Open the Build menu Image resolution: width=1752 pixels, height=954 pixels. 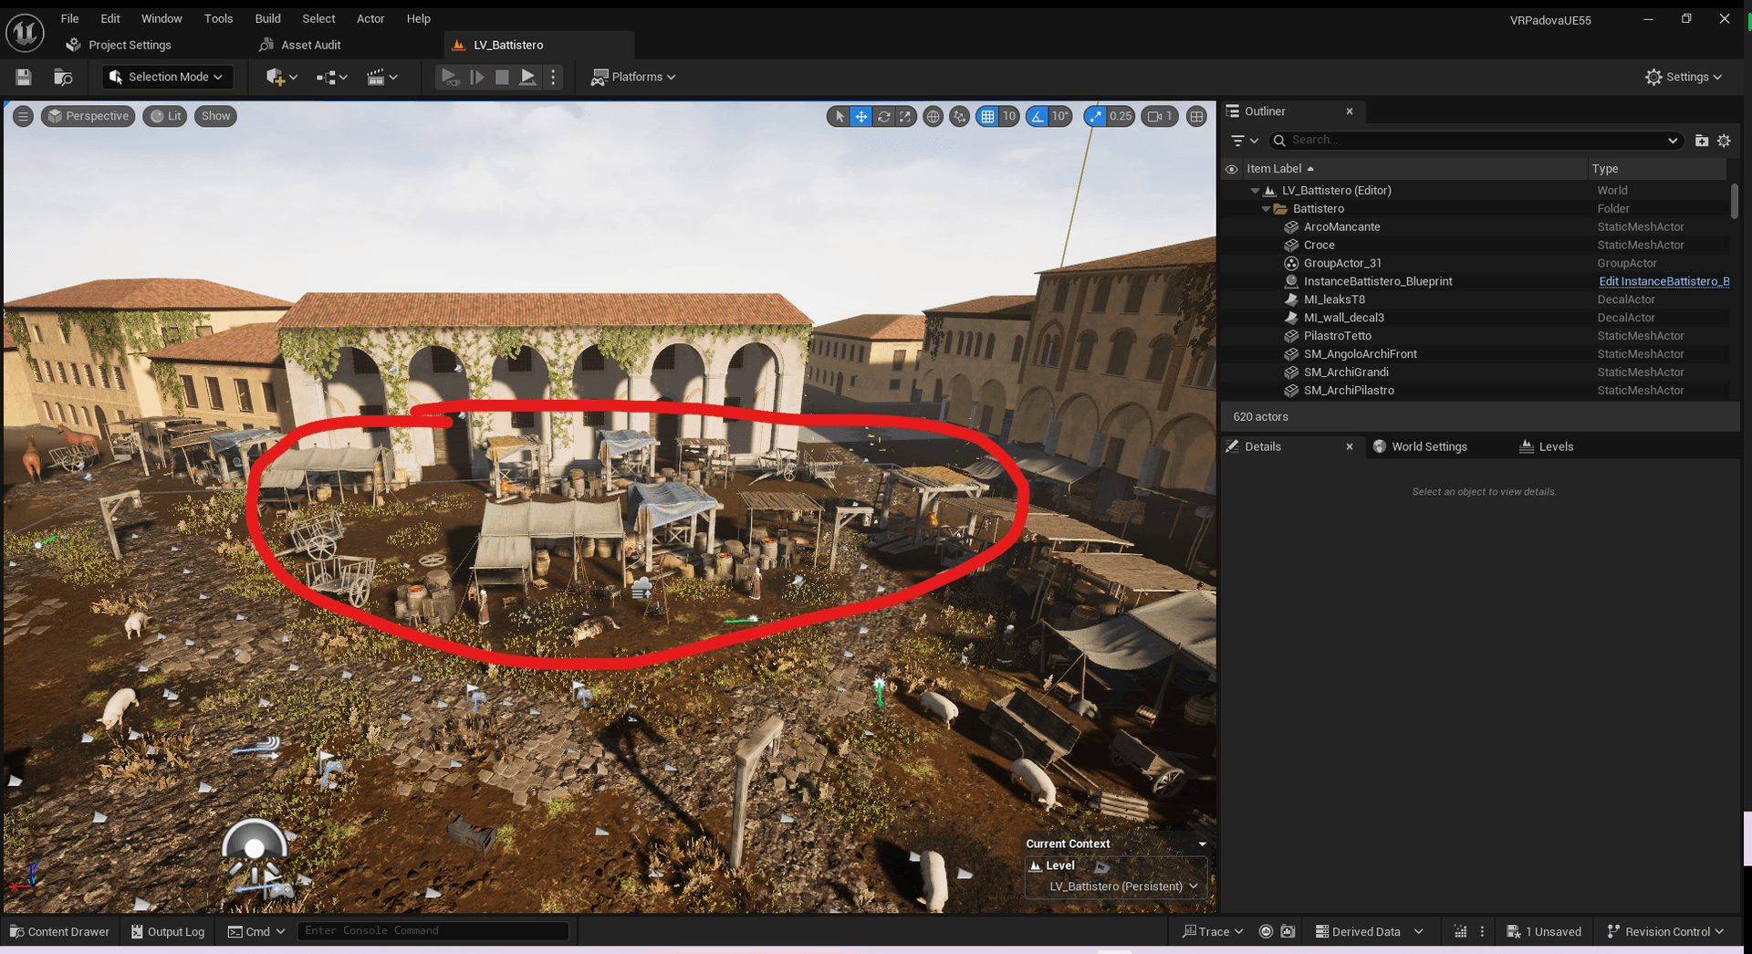[267, 18]
